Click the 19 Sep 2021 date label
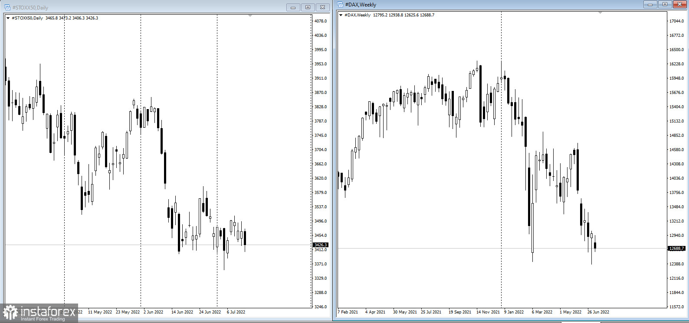 tap(460, 312)
